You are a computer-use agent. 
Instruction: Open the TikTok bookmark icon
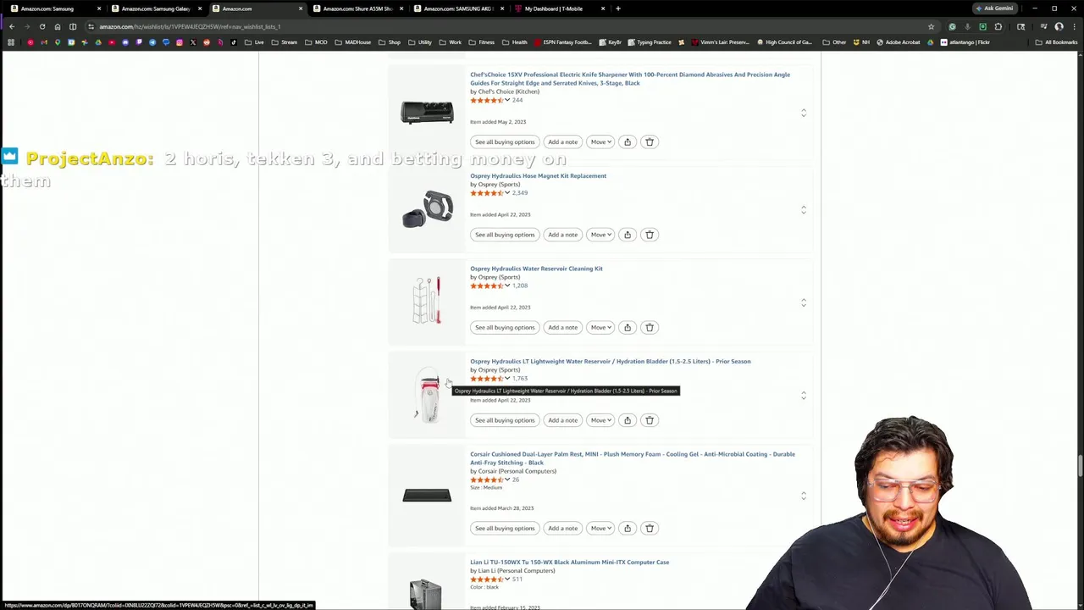click(234, 42)
